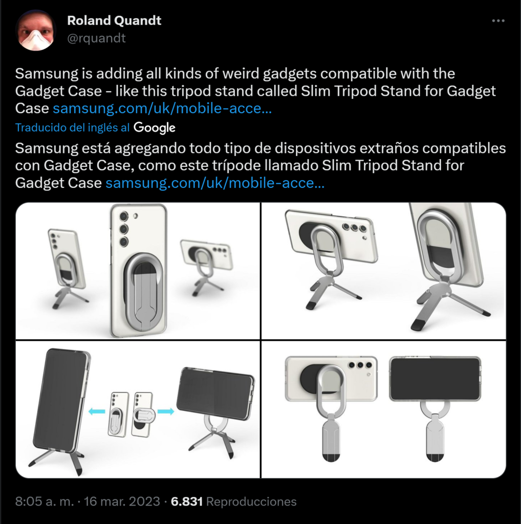Click 'Traducido del inglés al' translation label
521x524 pixels.
[x=72, y=127]
